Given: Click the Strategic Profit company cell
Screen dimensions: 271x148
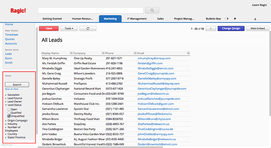Looking at the screenshot, I should click(x=83, y=79).
